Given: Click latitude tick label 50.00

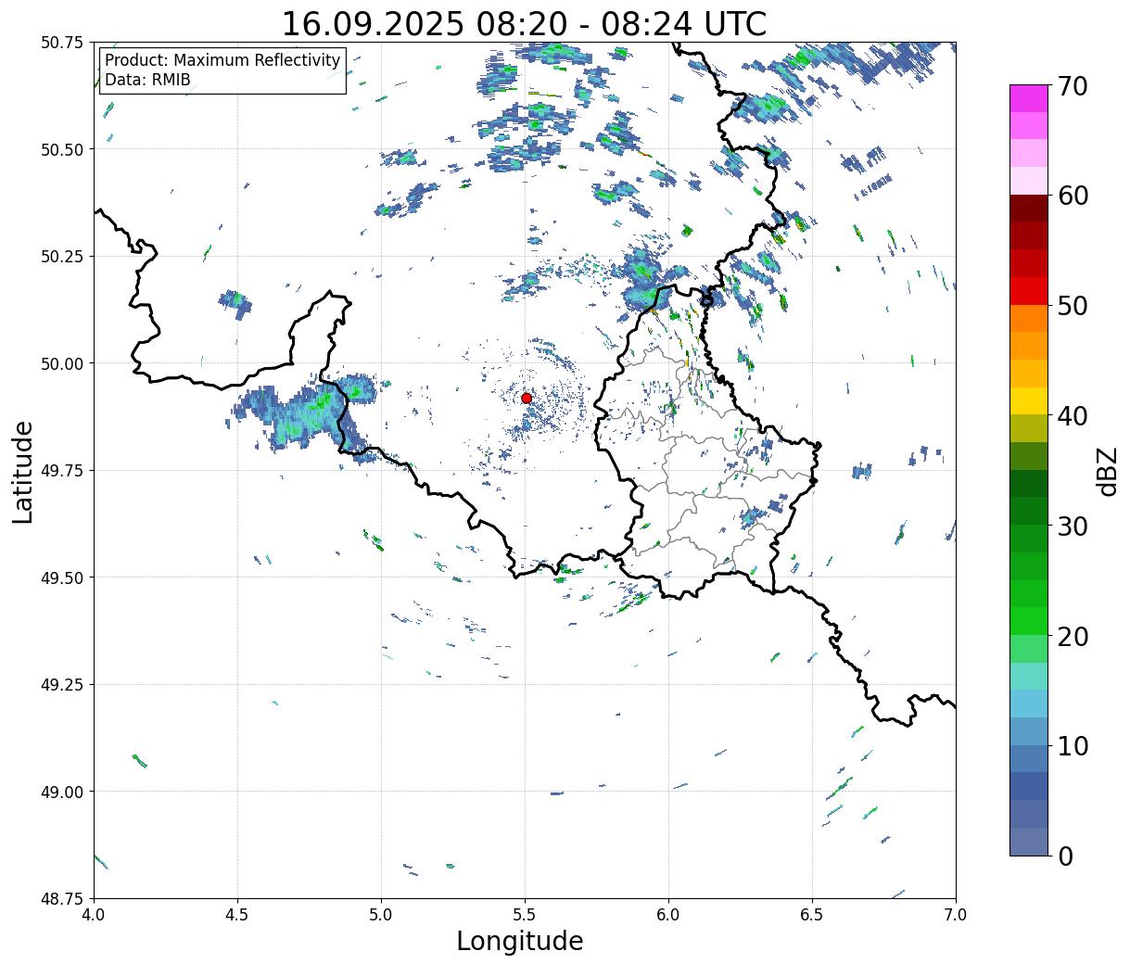Looking at the screenshot, I should [62, 363].
